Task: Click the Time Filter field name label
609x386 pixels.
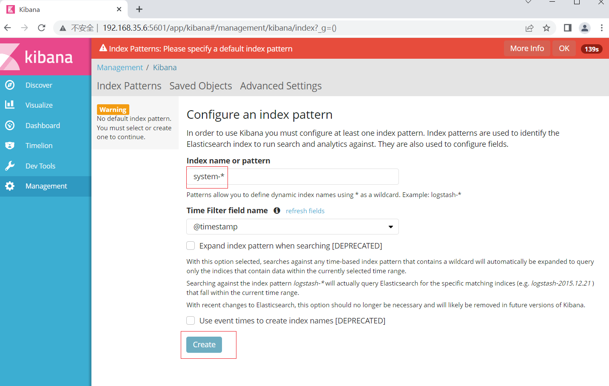Action: (227, 211)
